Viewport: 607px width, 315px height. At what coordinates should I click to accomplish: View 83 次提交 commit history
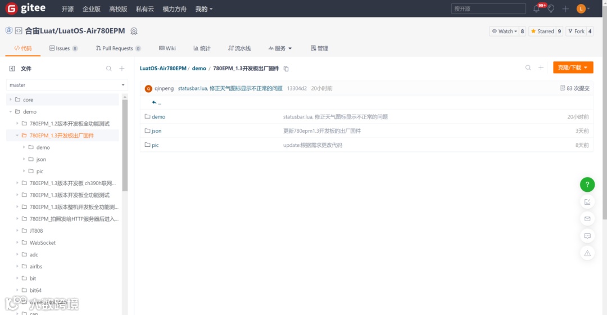(x=575, y=88)
